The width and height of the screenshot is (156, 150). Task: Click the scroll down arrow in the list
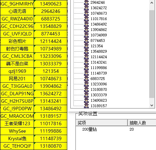tap(152, 105)
